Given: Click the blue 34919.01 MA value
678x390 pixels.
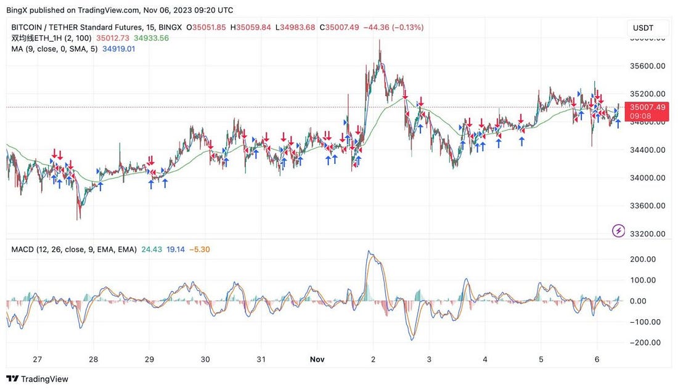Looking at the screenshot, I should point(118,49).
